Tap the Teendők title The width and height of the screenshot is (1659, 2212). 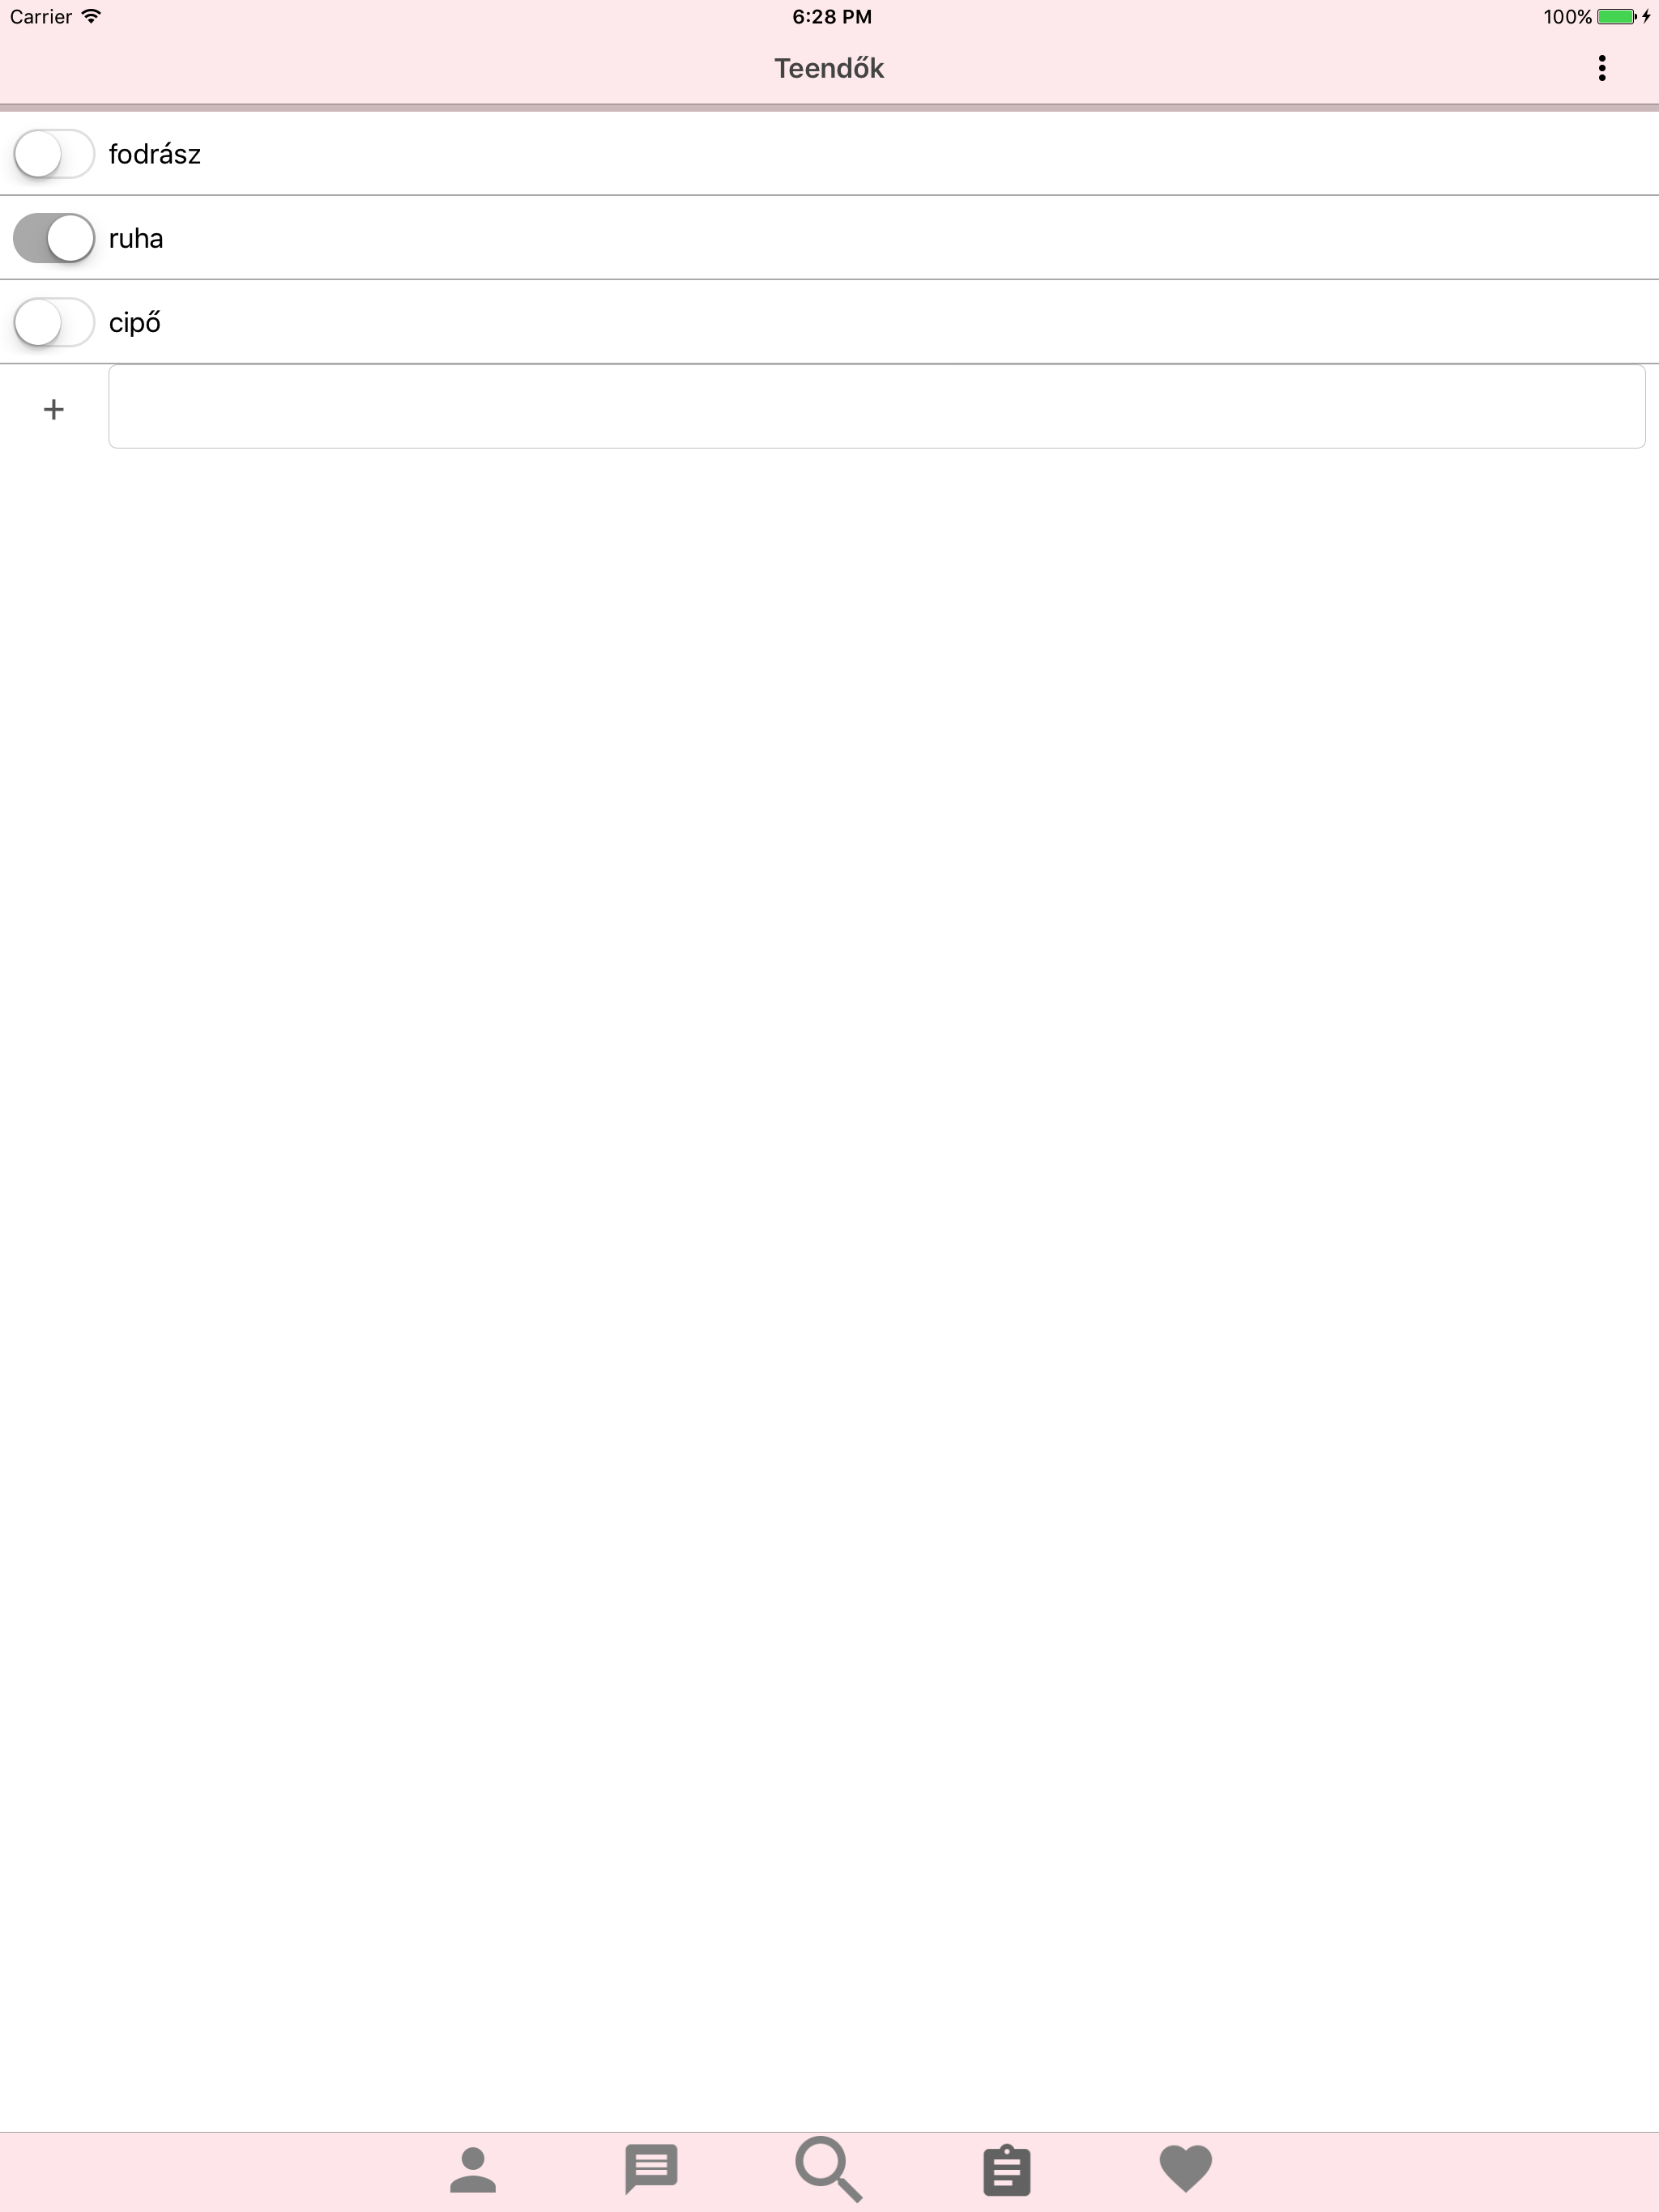(829, 68)
